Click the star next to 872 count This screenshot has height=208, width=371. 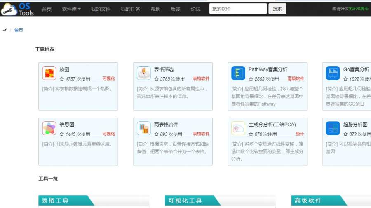point(345,134)
